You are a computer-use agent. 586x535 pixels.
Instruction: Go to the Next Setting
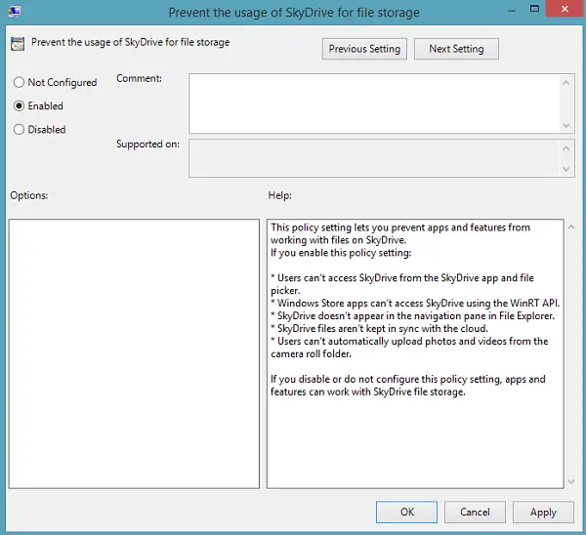[456, 49]
